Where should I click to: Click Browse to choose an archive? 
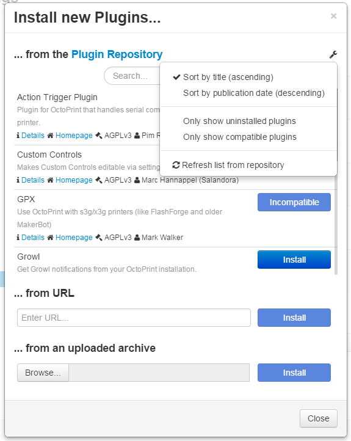pyautogui.click(x=43, y=373)
